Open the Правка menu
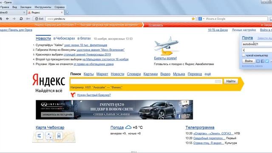This screenshot has width=272, height=153. coord(5,7)
